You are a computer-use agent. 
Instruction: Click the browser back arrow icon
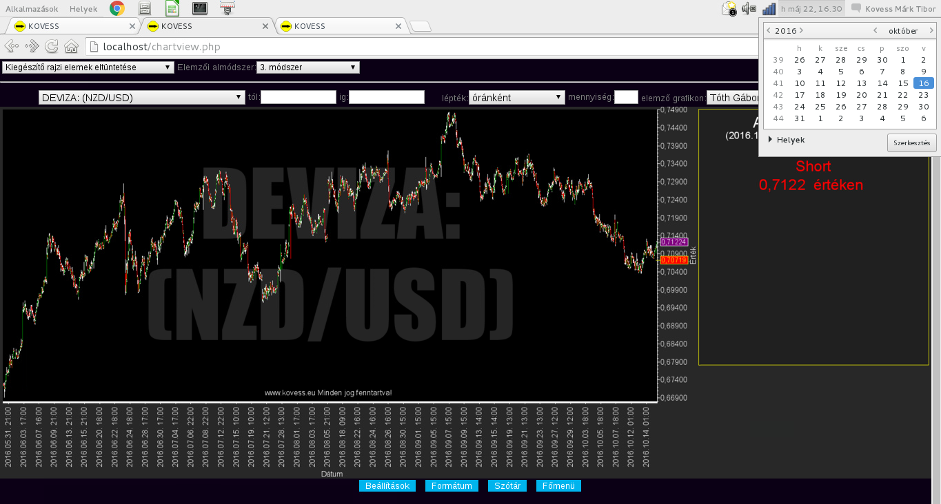pos(11,46)
